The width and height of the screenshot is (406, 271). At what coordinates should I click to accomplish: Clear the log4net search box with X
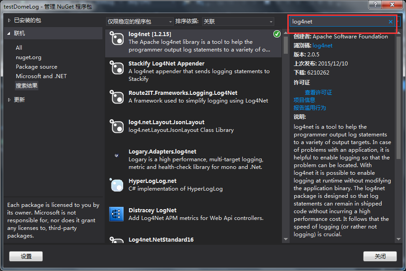click(391, 22)
